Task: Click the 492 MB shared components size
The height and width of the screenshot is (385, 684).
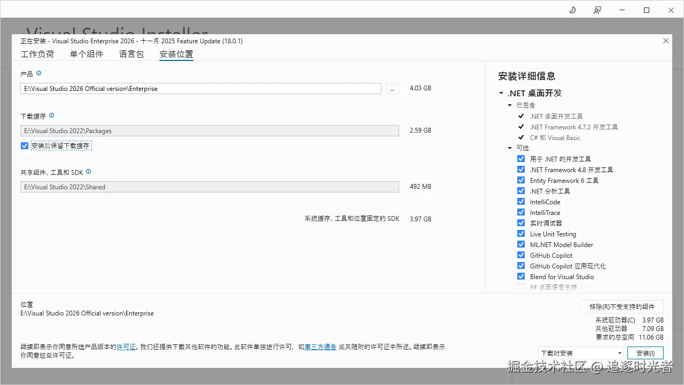Action: pos(421,187)
